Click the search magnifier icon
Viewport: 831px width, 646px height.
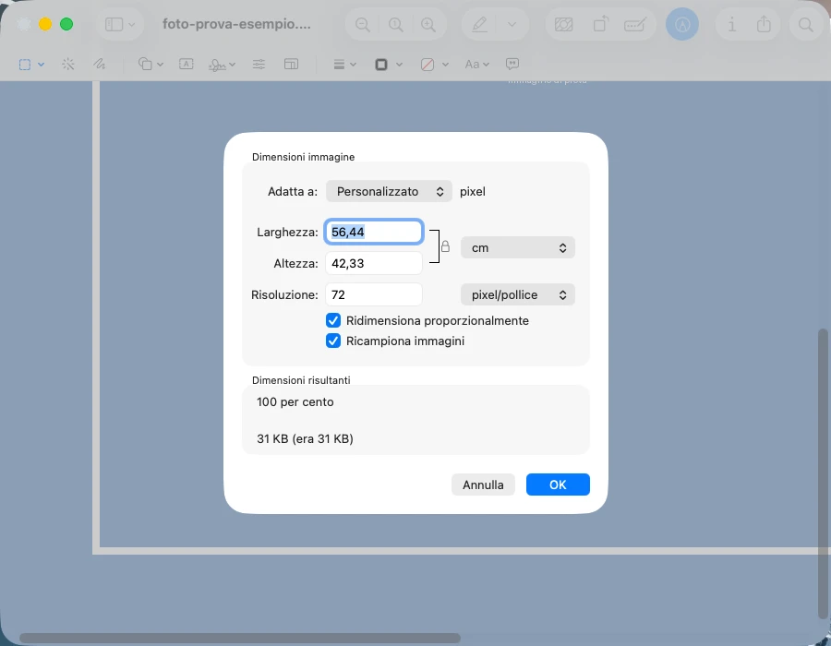806,24
